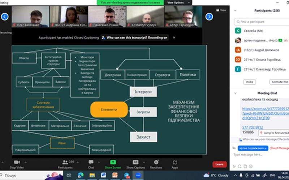Viewport: 289px width, 180px height.
Task: Select the ФБС-21 Андріана video thumbnail
Action: (69, 17)
